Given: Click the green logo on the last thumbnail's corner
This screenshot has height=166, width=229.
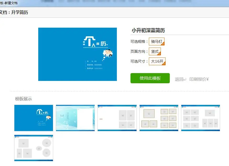Looking at the screenshot, I should [x=51, y=137].
